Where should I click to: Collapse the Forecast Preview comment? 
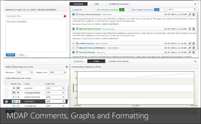pyautogui.click(x=73, y=52)
